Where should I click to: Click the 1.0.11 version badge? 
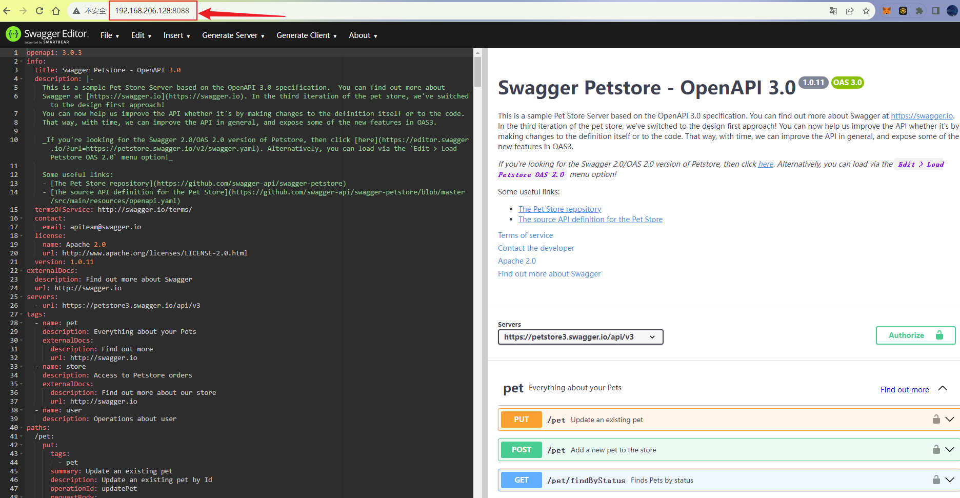tap(813, 83)
